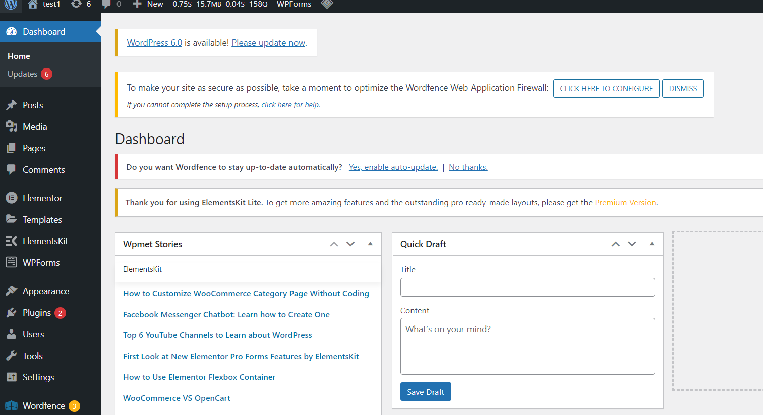Follow the Please update now link
Image resolution: width=763 pixels, height=415 pixels.
pos(268,43)
